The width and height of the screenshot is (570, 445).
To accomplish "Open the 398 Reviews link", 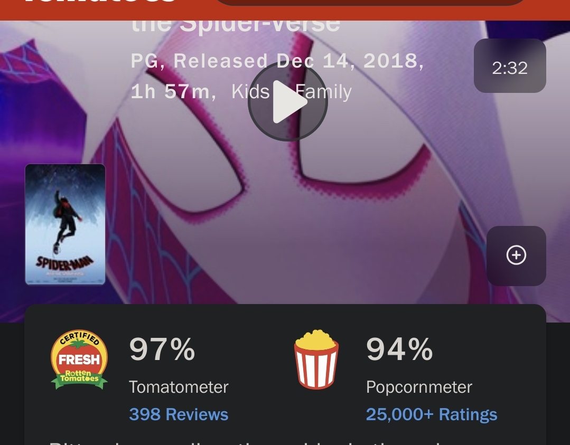I will pyautogui.click(x=179, y=414).
